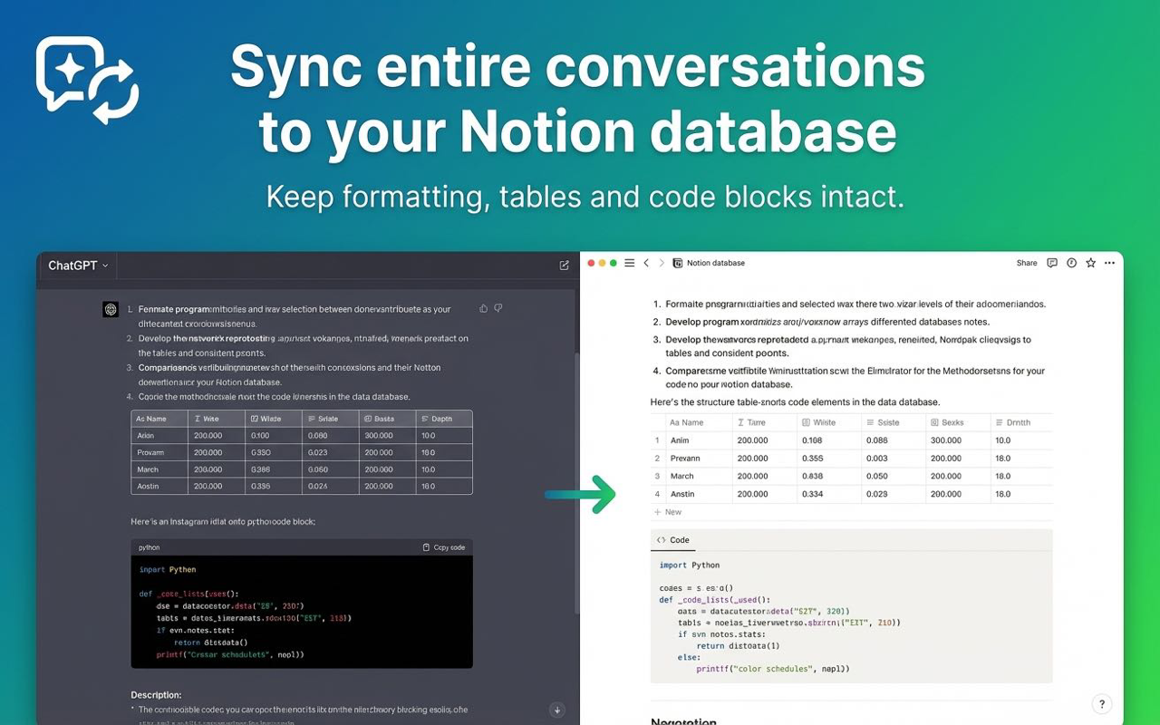This screenshot has width=1160, height=725.
Task: Click the March cell in the ChatGPT table
Action: [159, 469]
